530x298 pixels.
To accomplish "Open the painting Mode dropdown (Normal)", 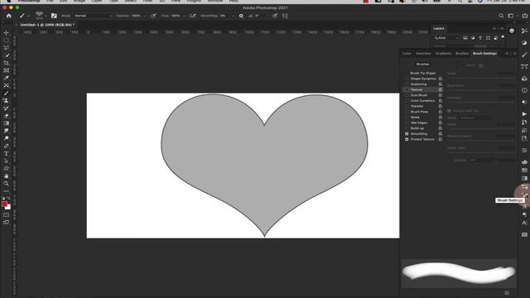I will pos(93,16).
